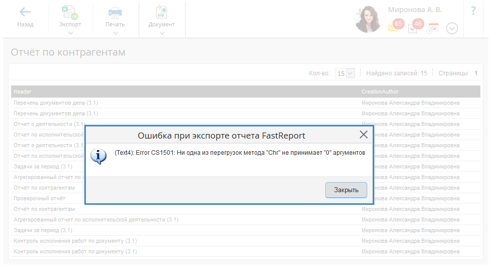Click the user avatar photo
Screen dimensions: 490x266
(x=368, y=19)
